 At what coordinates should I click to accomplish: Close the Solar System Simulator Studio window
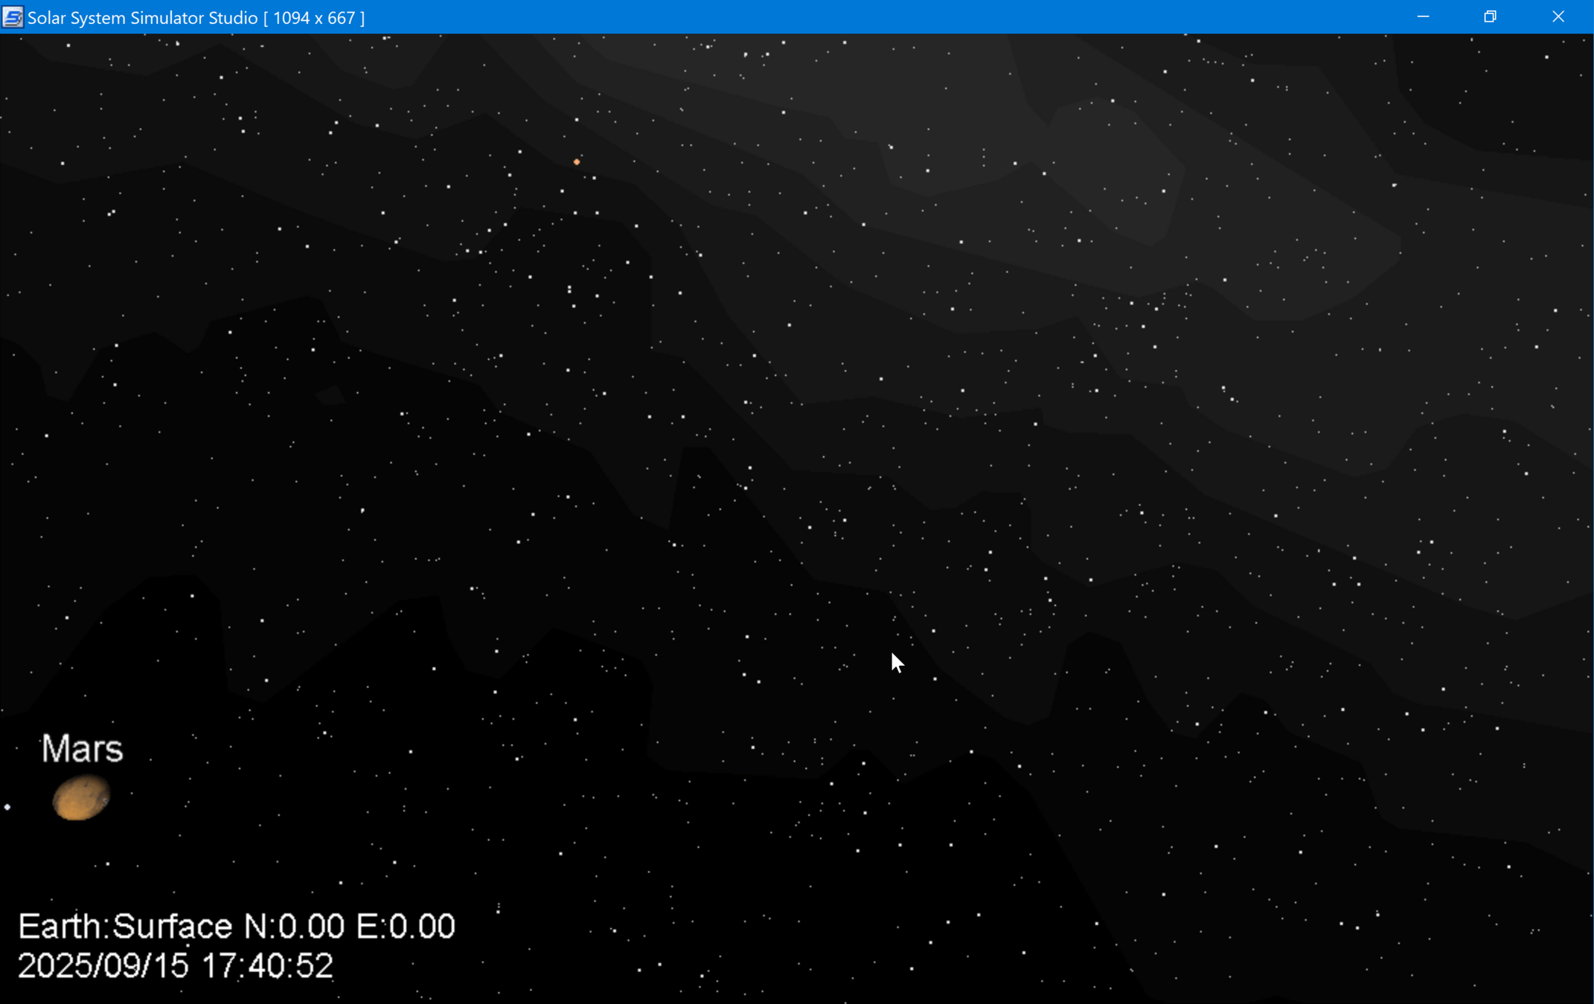point(1558,17)
